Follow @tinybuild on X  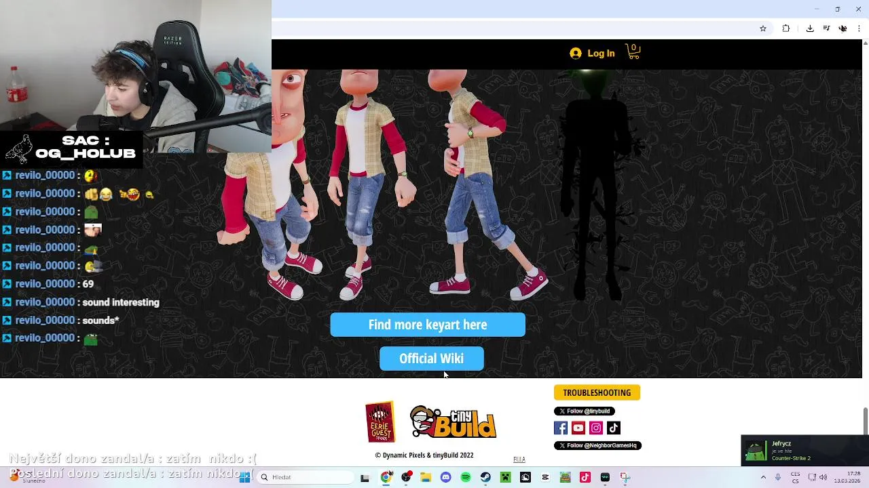(x=585, y=411)
